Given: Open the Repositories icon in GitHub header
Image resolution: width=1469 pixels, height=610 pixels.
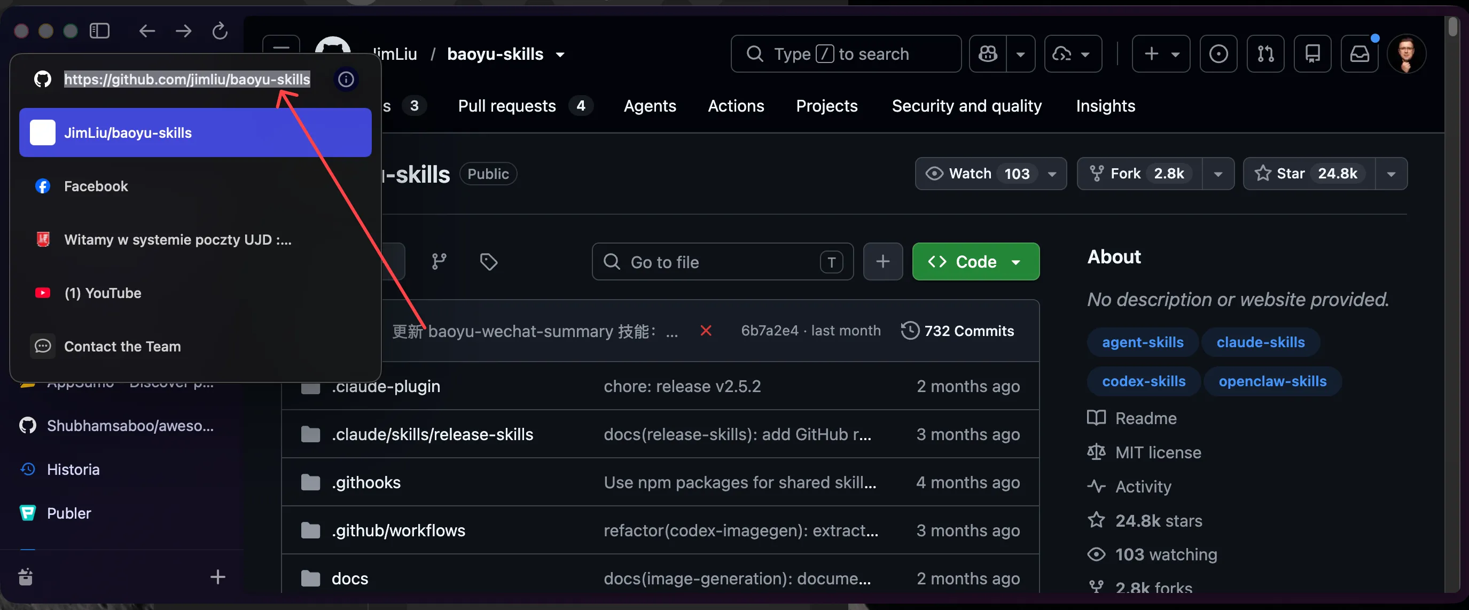Looking at the screenshot, I should [x=1312, y=54].
